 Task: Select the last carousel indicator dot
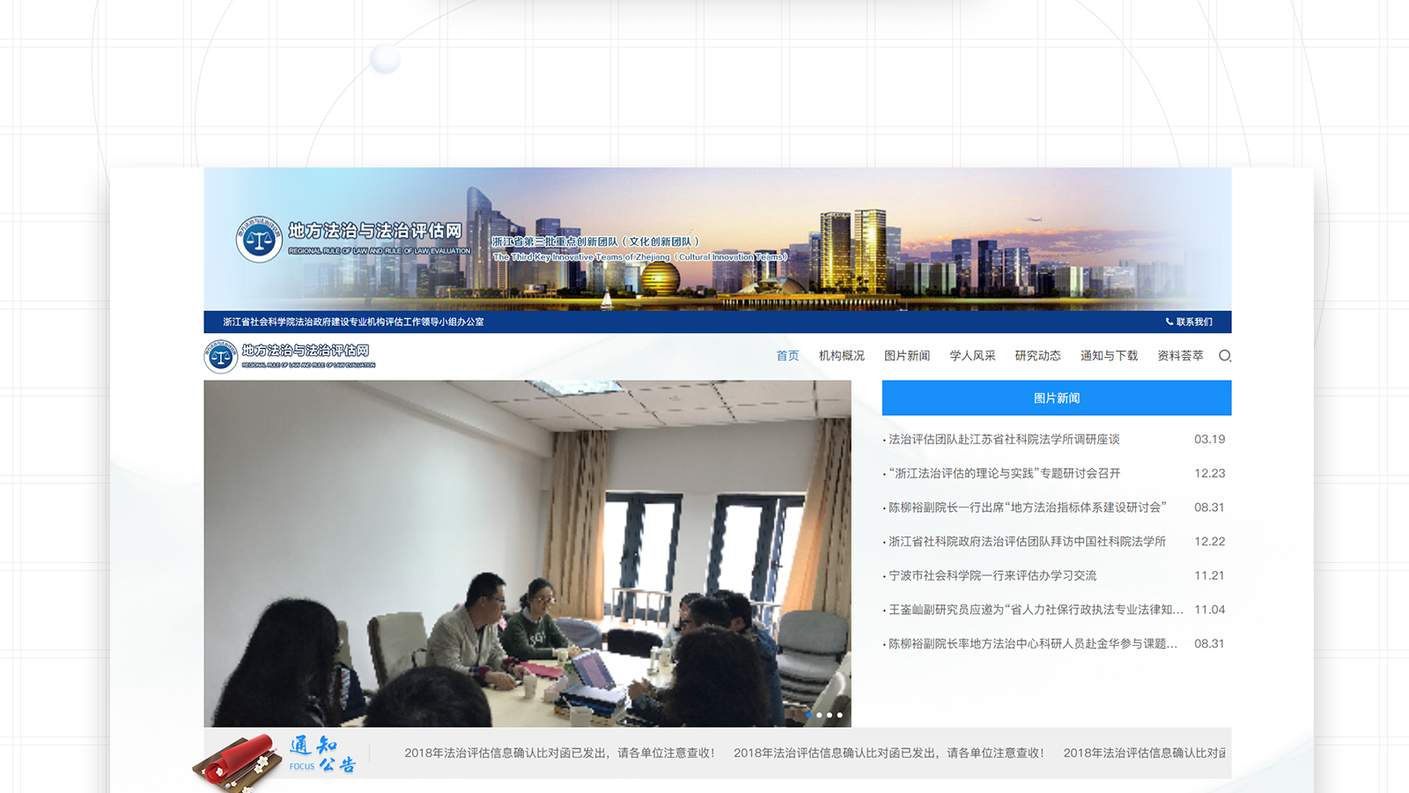click(840, 715)
